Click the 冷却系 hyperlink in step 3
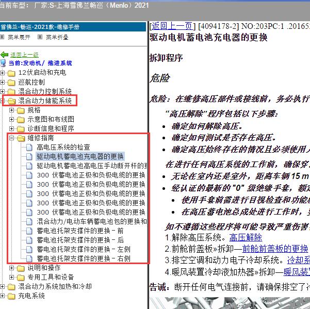The width and height of the screenshot is (310, 309). click(299, 261)
